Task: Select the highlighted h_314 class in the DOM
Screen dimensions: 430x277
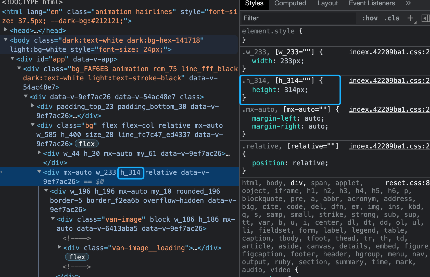Action: pos(131,173)
